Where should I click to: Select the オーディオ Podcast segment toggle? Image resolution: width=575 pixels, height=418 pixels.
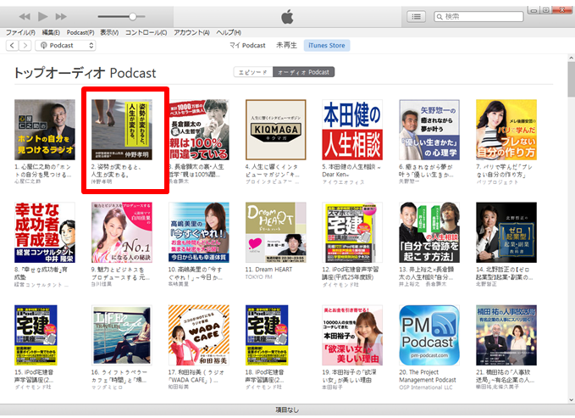tap(304, 72)
